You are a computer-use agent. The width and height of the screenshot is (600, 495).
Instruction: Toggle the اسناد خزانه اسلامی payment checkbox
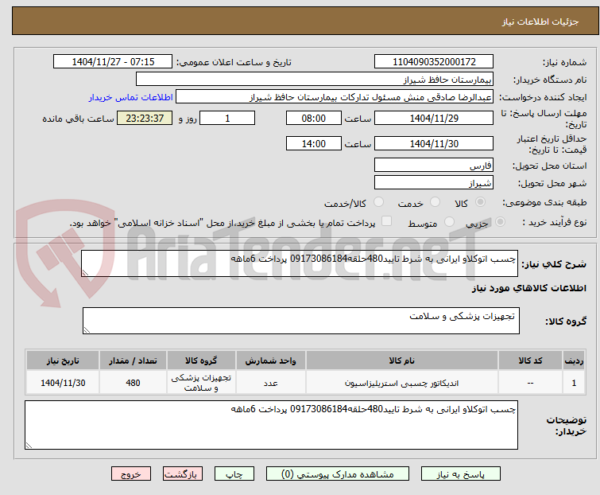point(386,221)
